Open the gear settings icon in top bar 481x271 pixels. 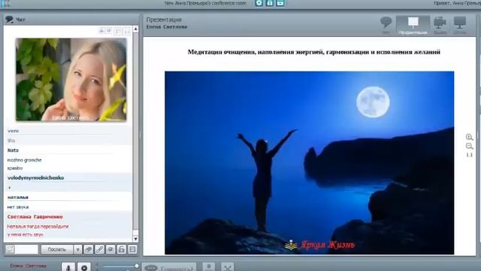pyautogui.click(x=259, y=3)
